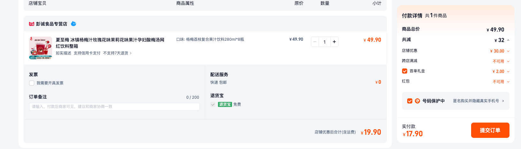Open the 彭诚食品专营店 store link
The image size is (521, 149).
[51, 24]
